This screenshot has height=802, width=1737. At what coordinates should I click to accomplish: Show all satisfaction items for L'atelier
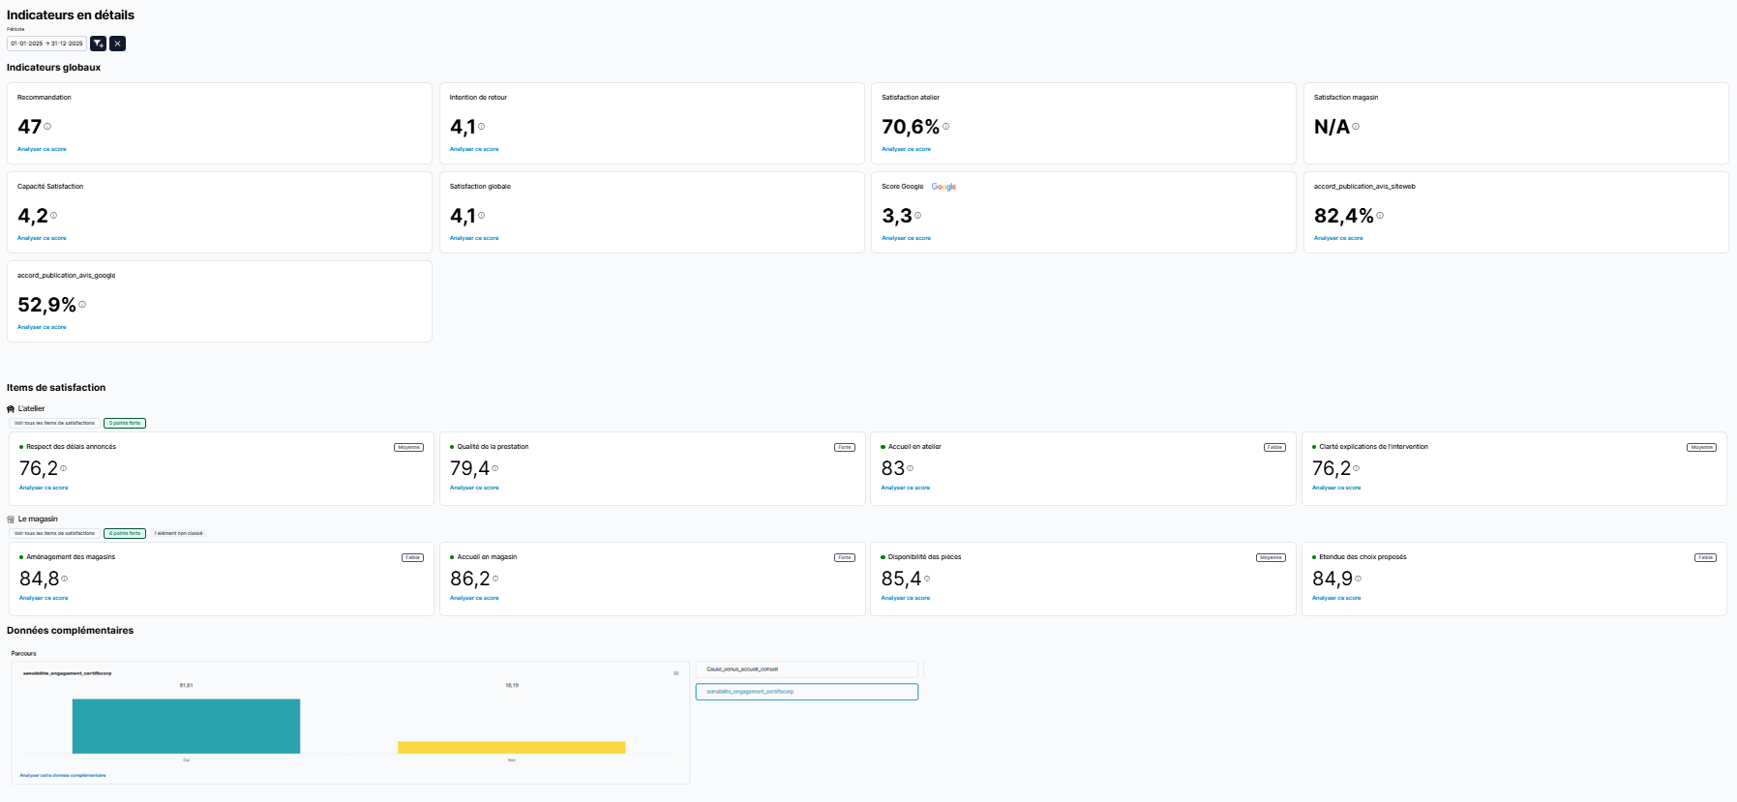coord(54,423)
